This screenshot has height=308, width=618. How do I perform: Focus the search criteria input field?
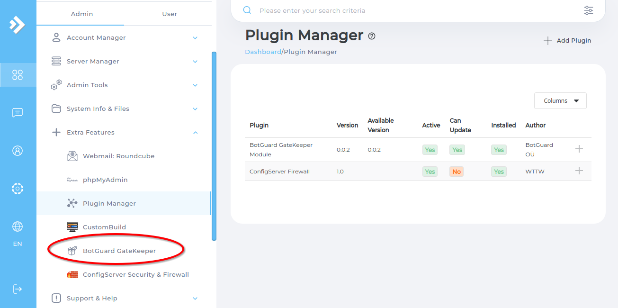pyautogui.click(x=417, y=10)
